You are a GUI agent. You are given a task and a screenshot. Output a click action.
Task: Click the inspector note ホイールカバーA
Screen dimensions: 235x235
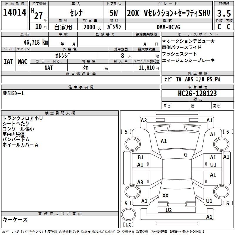[x=20, y=145]
